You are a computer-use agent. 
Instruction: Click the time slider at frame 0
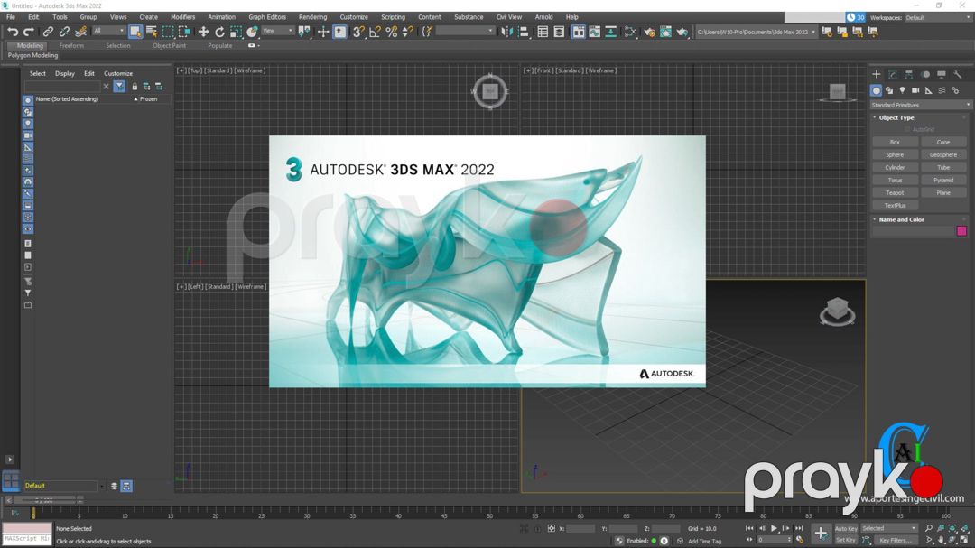point(33,514)
